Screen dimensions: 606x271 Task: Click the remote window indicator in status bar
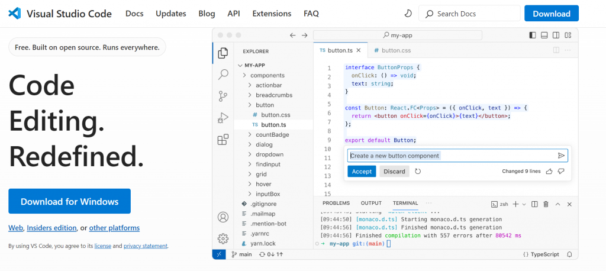click(x=219, y=254)
